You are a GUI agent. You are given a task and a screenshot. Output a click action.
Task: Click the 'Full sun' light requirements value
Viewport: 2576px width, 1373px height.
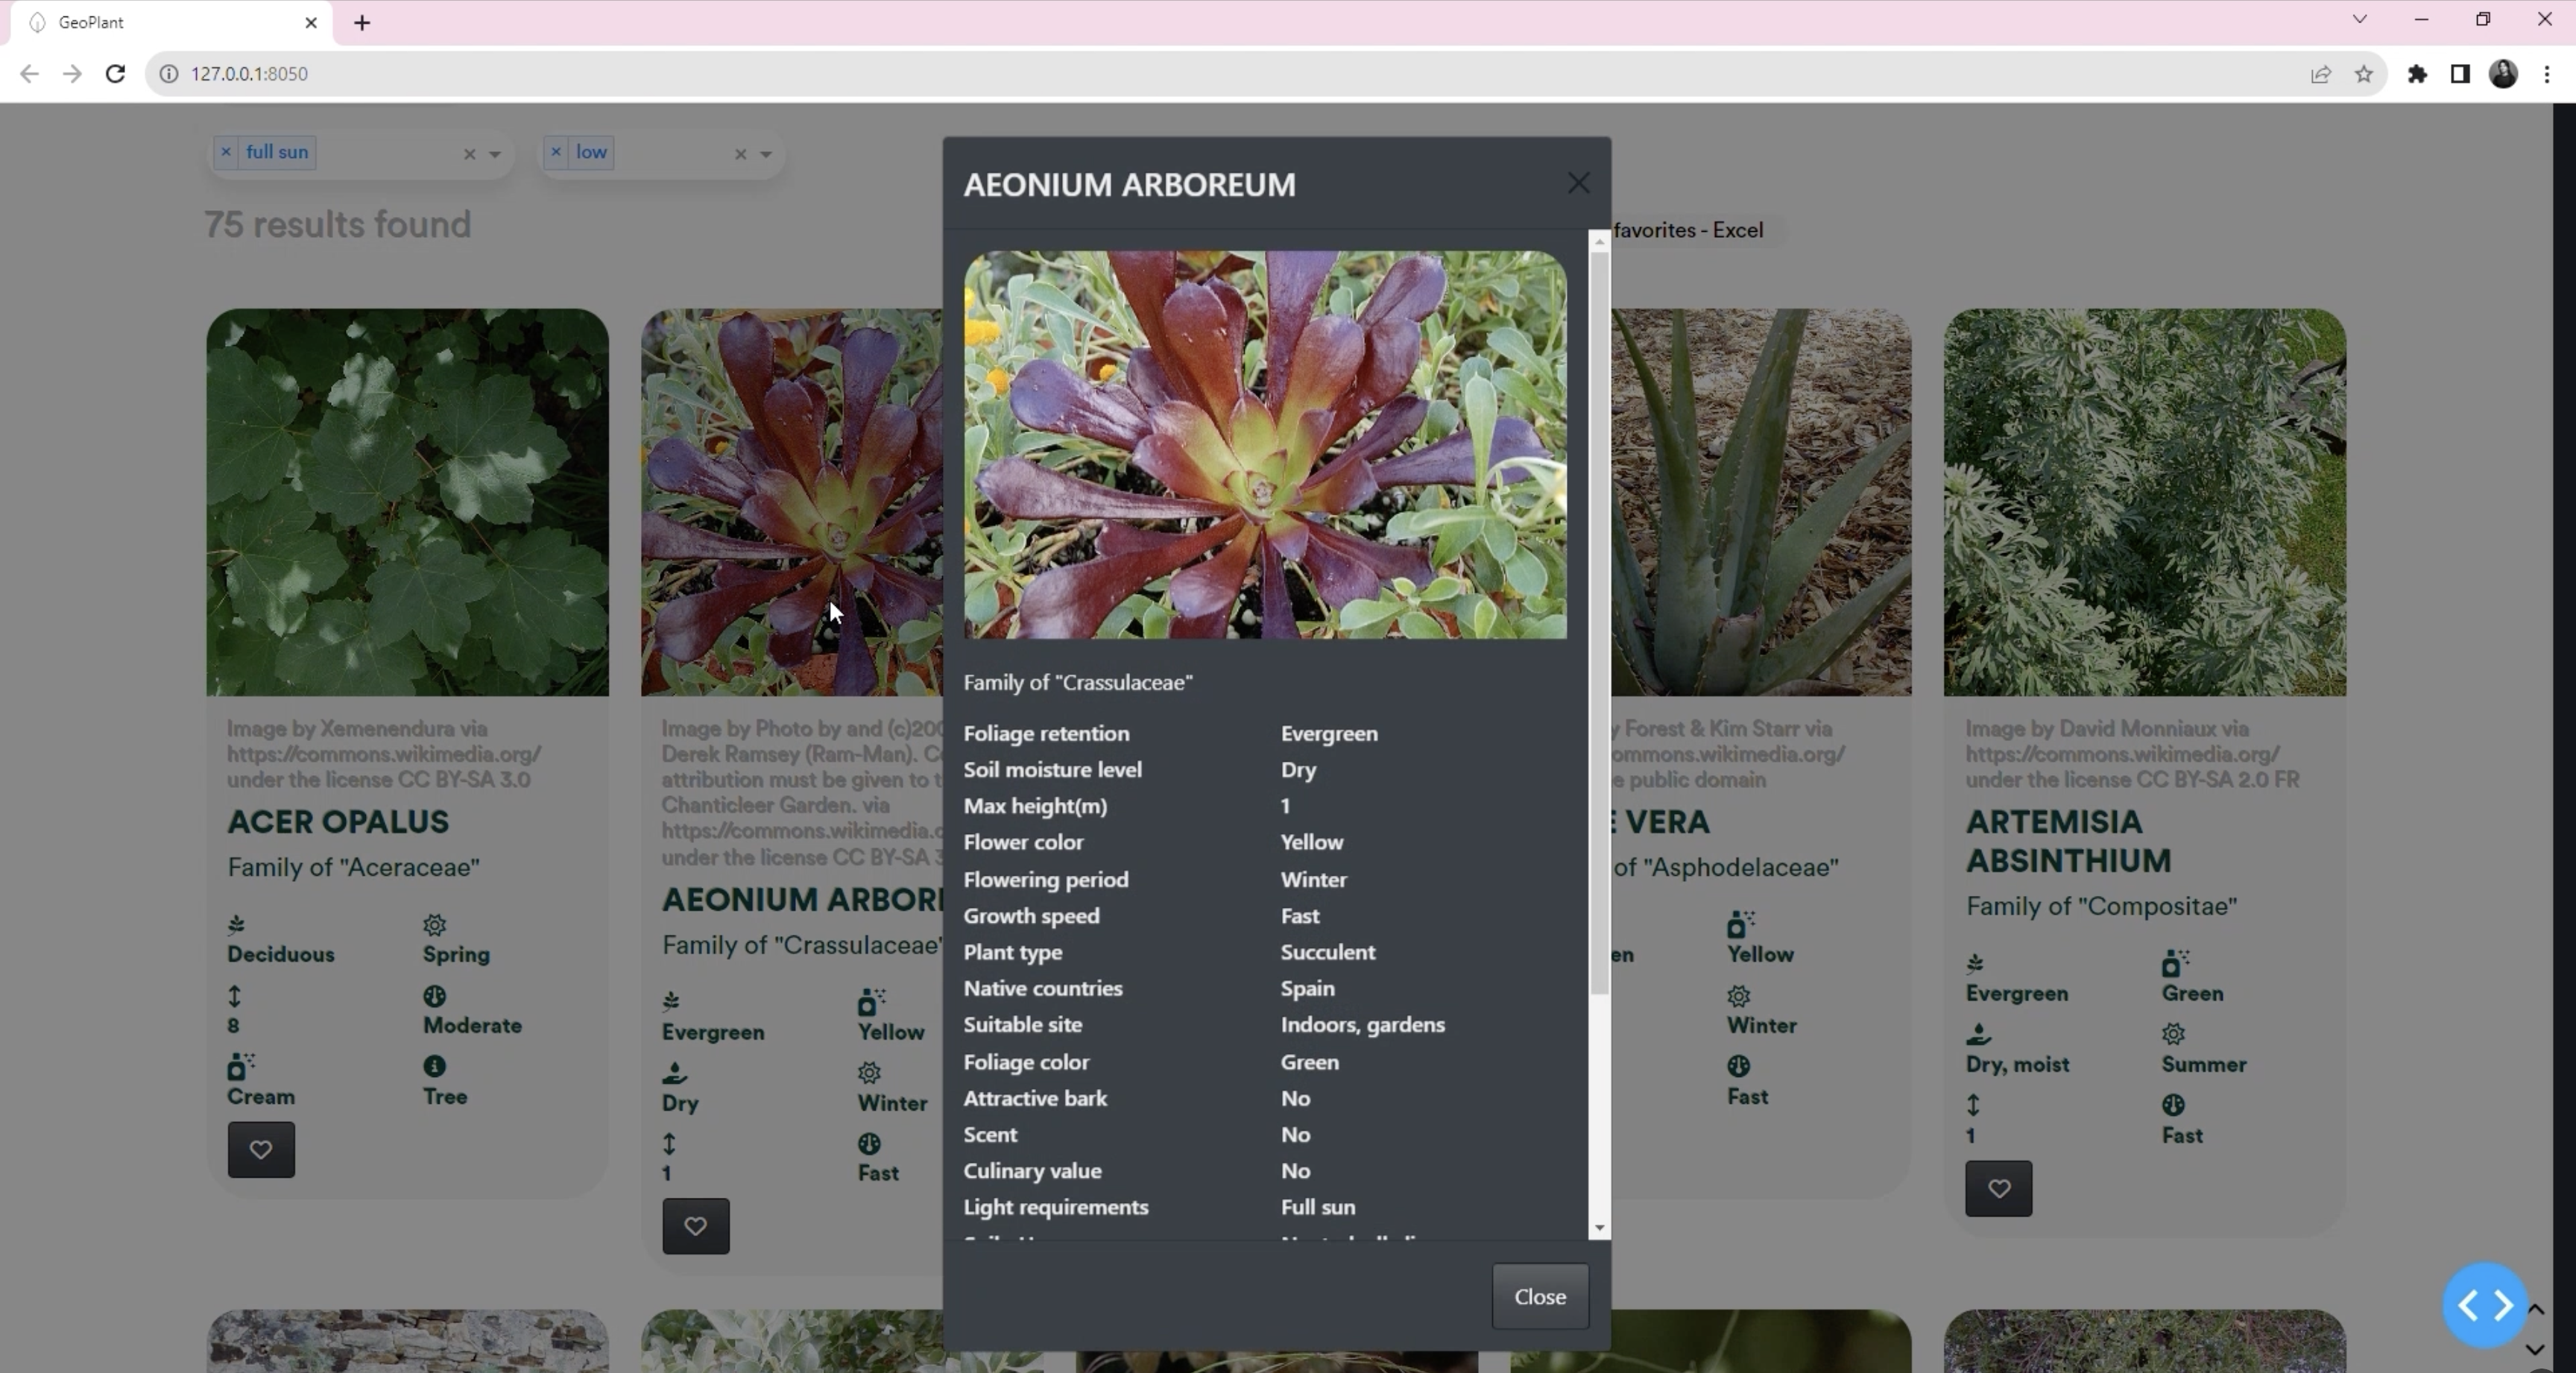click(x=1318, y=1207)
